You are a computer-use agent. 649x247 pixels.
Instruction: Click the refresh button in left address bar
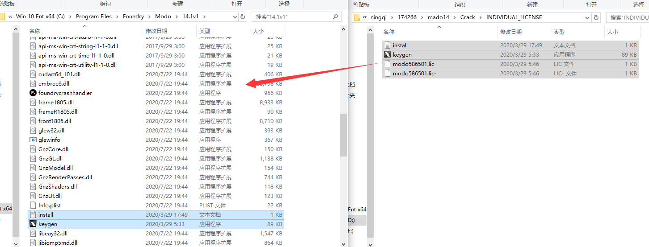243,16
